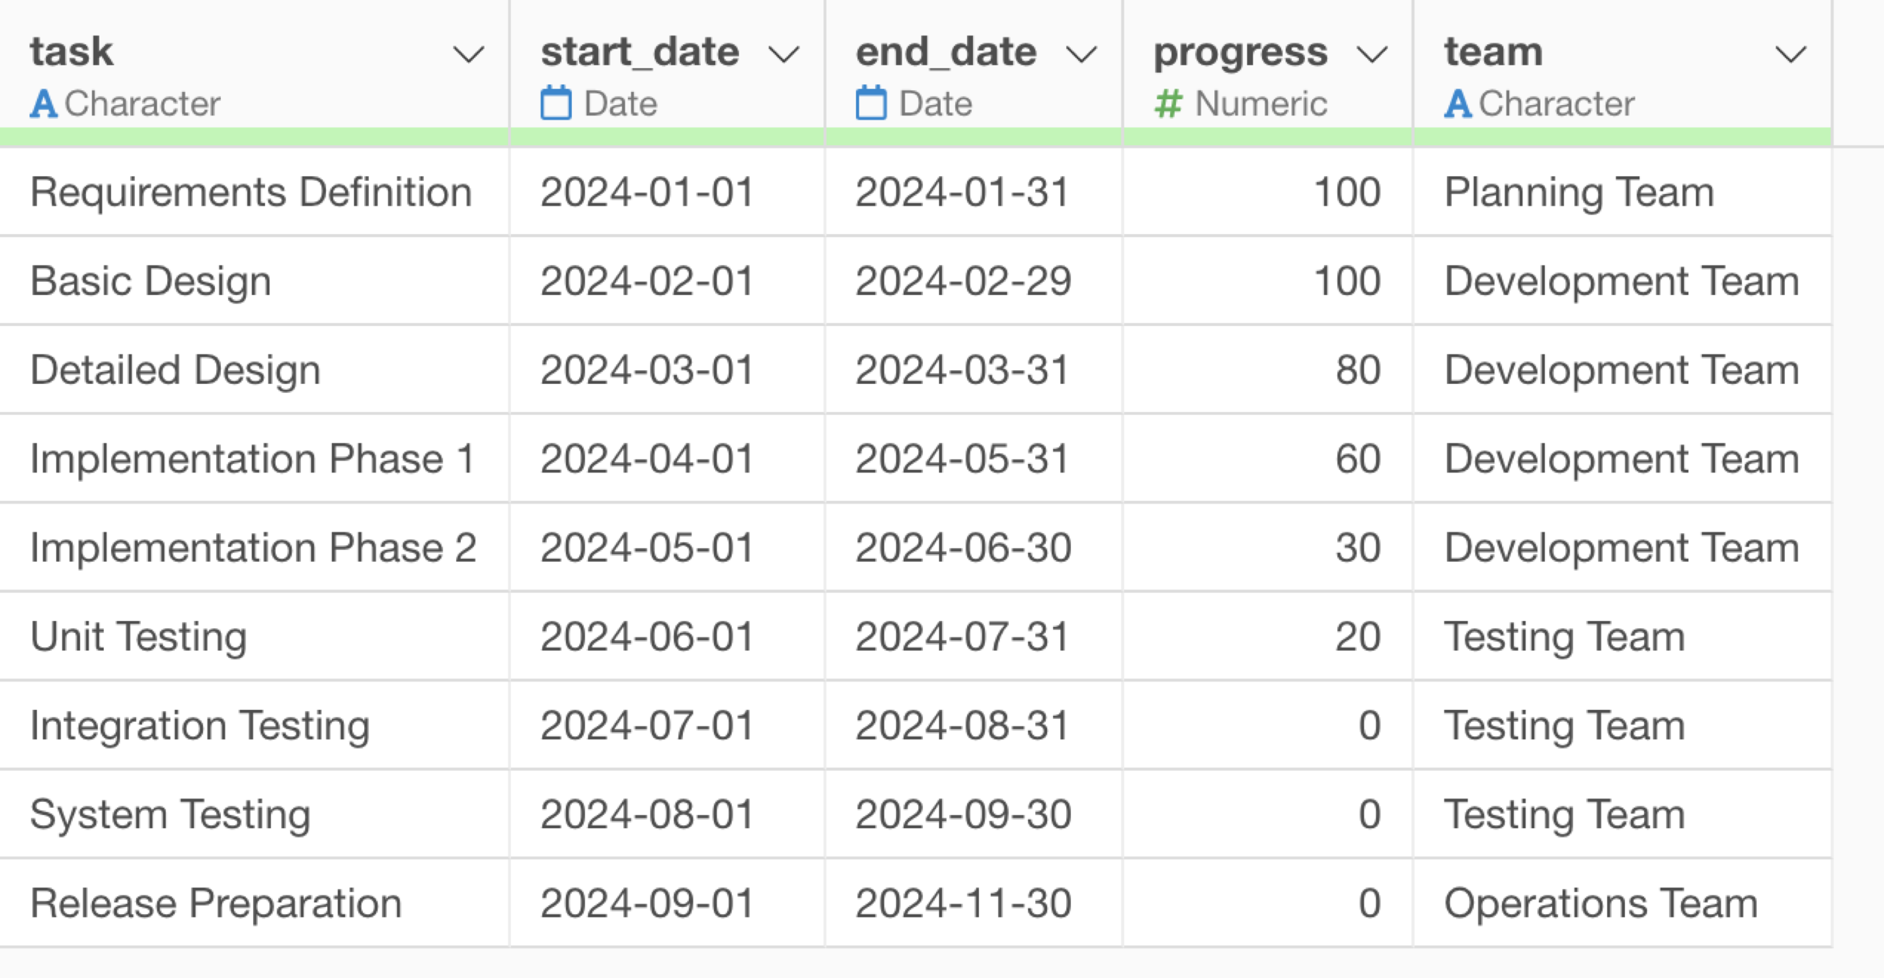1884x978 pixels.
Task: Click the Character type icon under task
Action: 43,104
